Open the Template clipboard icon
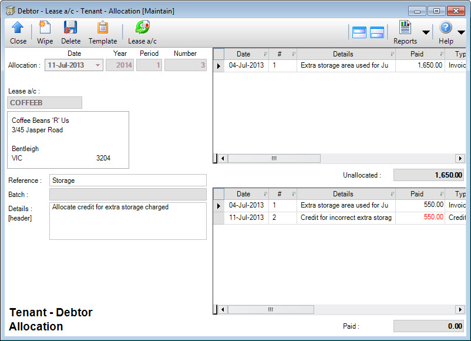The width and height of the screenshot is (471, 341). pyautogui.click(x=103, y=28)
